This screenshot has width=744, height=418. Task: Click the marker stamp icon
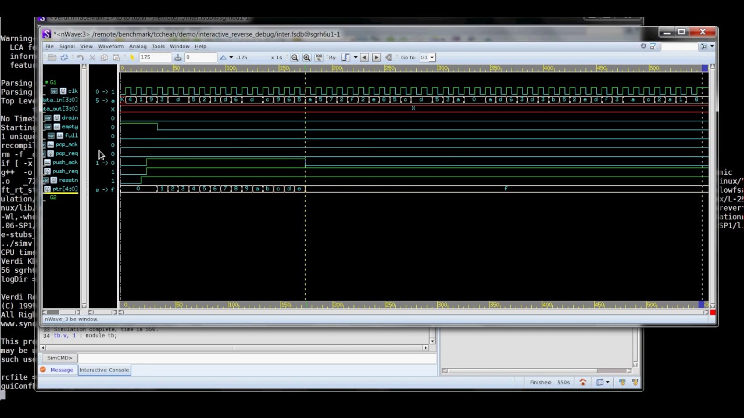(178, 57)
